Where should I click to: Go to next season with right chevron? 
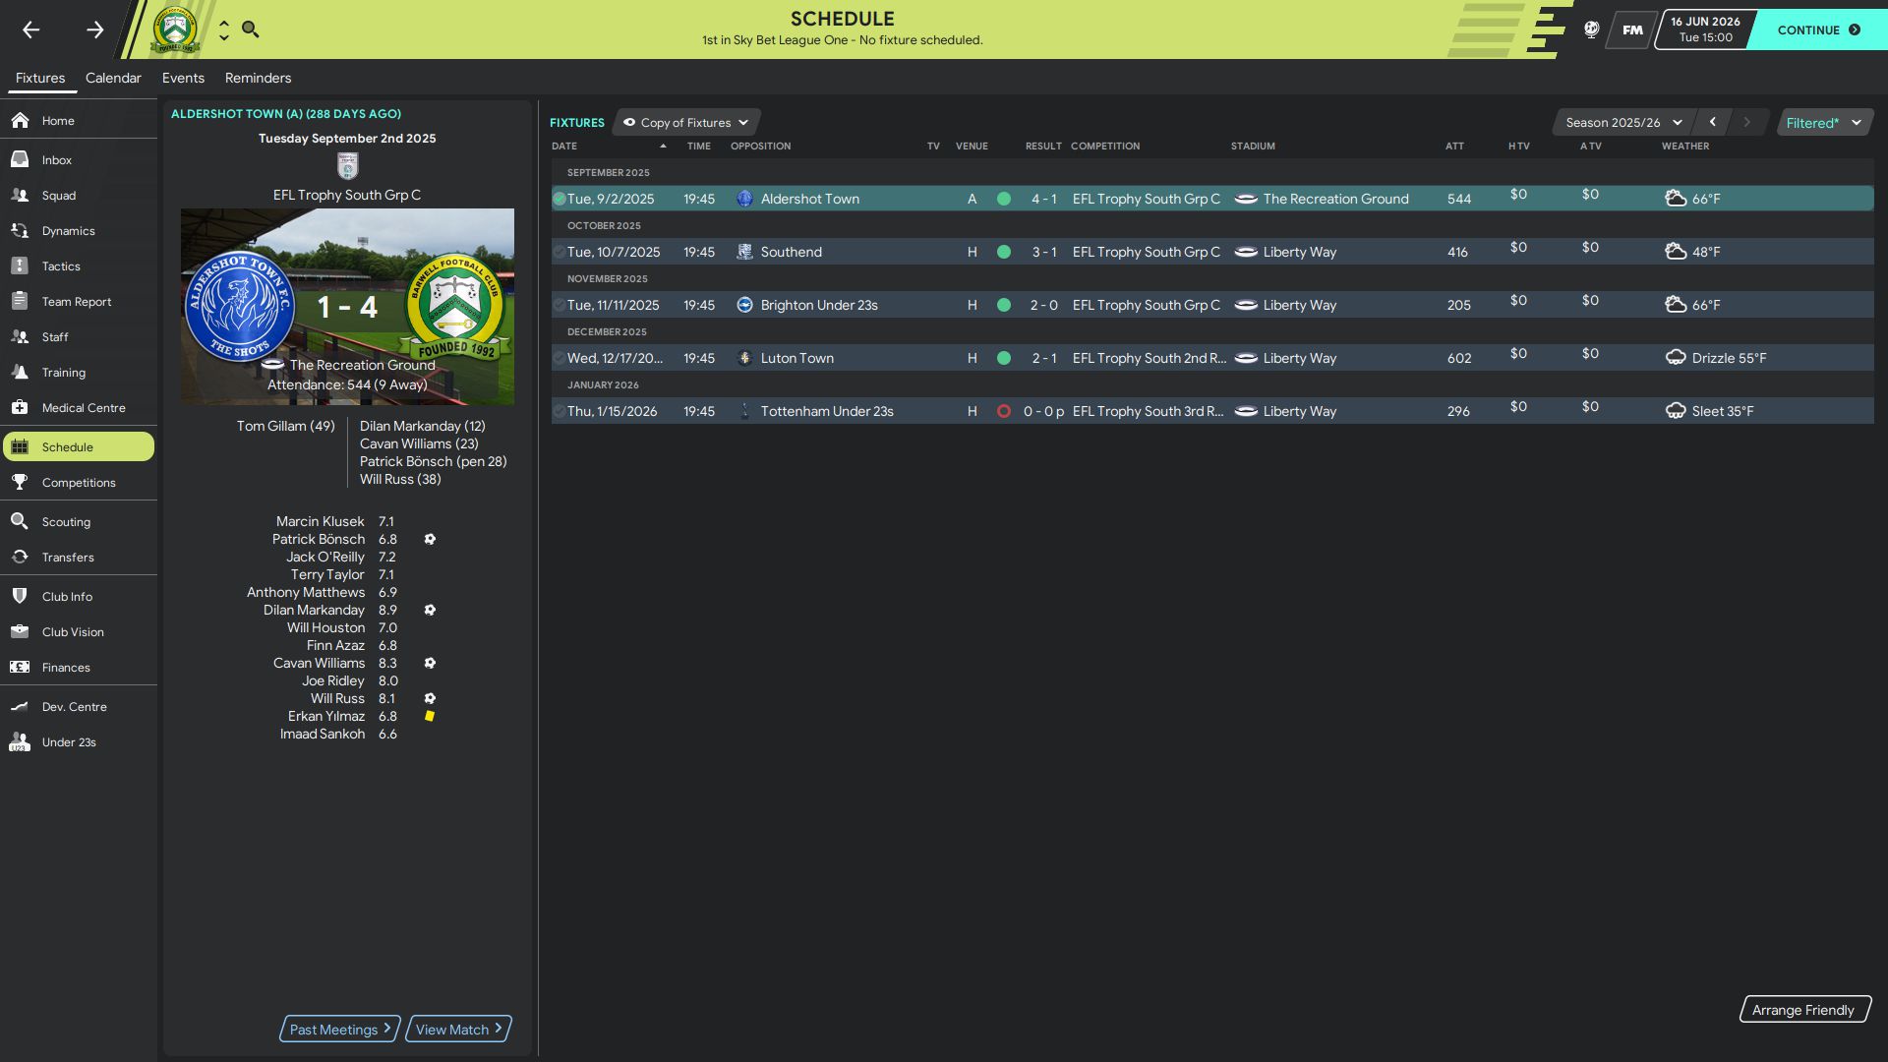click(x=1747, y=122)
